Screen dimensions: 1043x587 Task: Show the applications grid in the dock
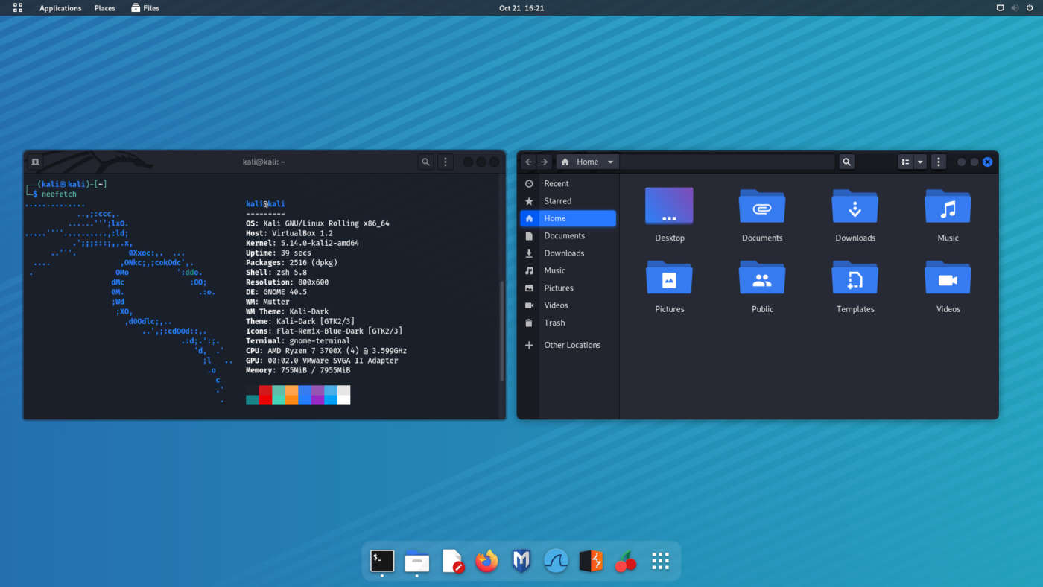(x=660, y=561)
